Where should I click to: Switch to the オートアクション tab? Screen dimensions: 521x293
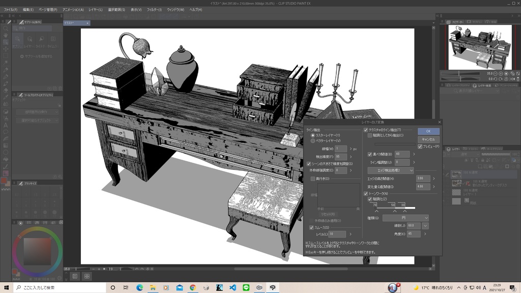click(491, 149)
